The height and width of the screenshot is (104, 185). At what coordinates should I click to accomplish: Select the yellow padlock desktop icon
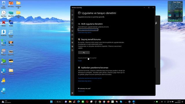[4, 81]
